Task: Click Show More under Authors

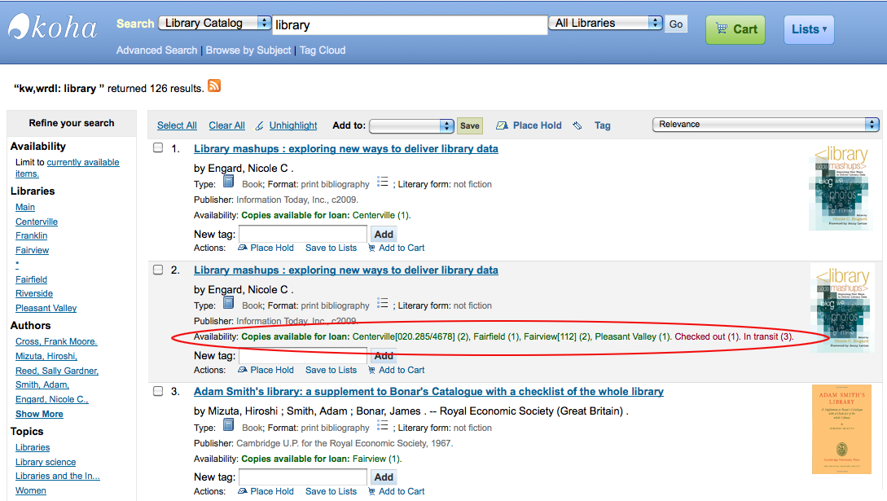Action: (x=39, y=414)
